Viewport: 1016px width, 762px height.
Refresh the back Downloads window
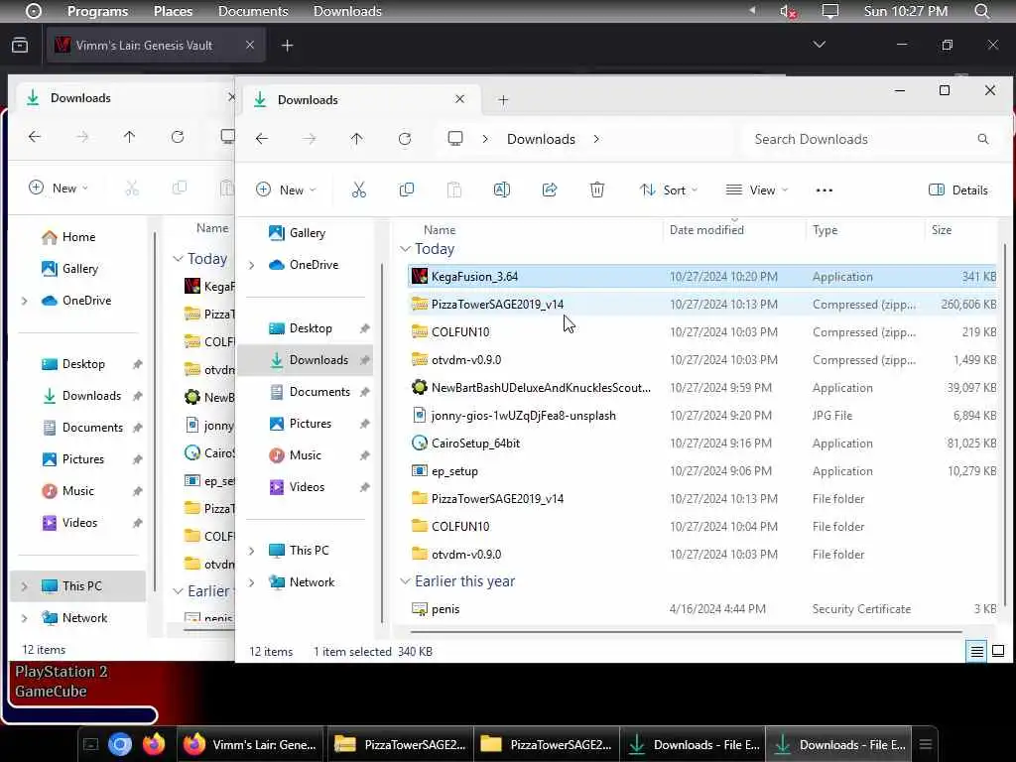(x=178, y=137)
